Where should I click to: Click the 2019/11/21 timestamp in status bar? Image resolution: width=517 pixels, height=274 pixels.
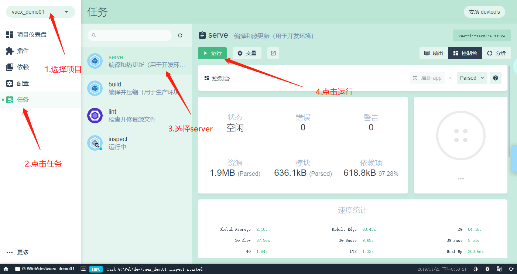click(x=442, y=269)
